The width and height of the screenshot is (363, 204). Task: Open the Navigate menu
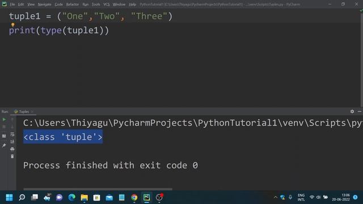[44, 5]
